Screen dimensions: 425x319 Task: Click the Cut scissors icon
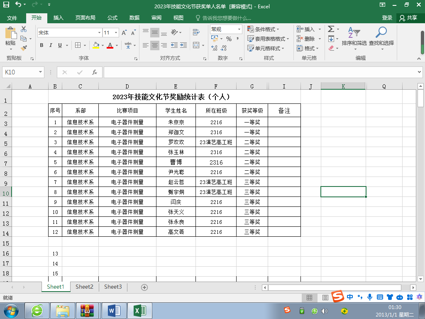coord(24,29)
